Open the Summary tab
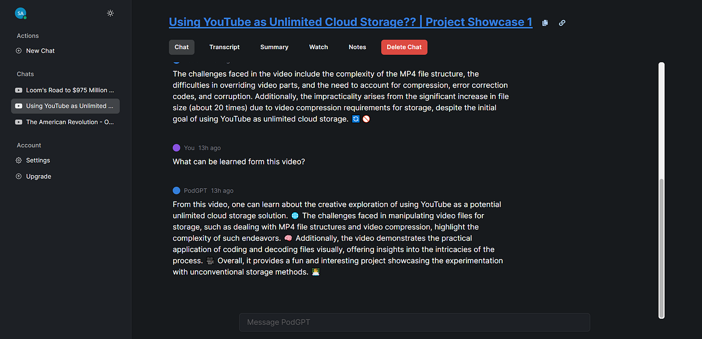702x339 pixels. [x=275, y=47]
